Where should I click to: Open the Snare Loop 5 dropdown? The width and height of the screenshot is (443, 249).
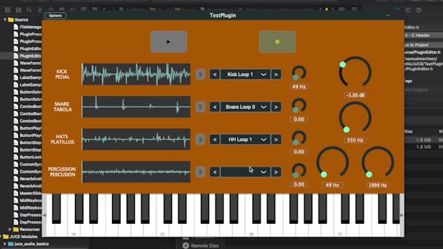(x=245, y=107)
